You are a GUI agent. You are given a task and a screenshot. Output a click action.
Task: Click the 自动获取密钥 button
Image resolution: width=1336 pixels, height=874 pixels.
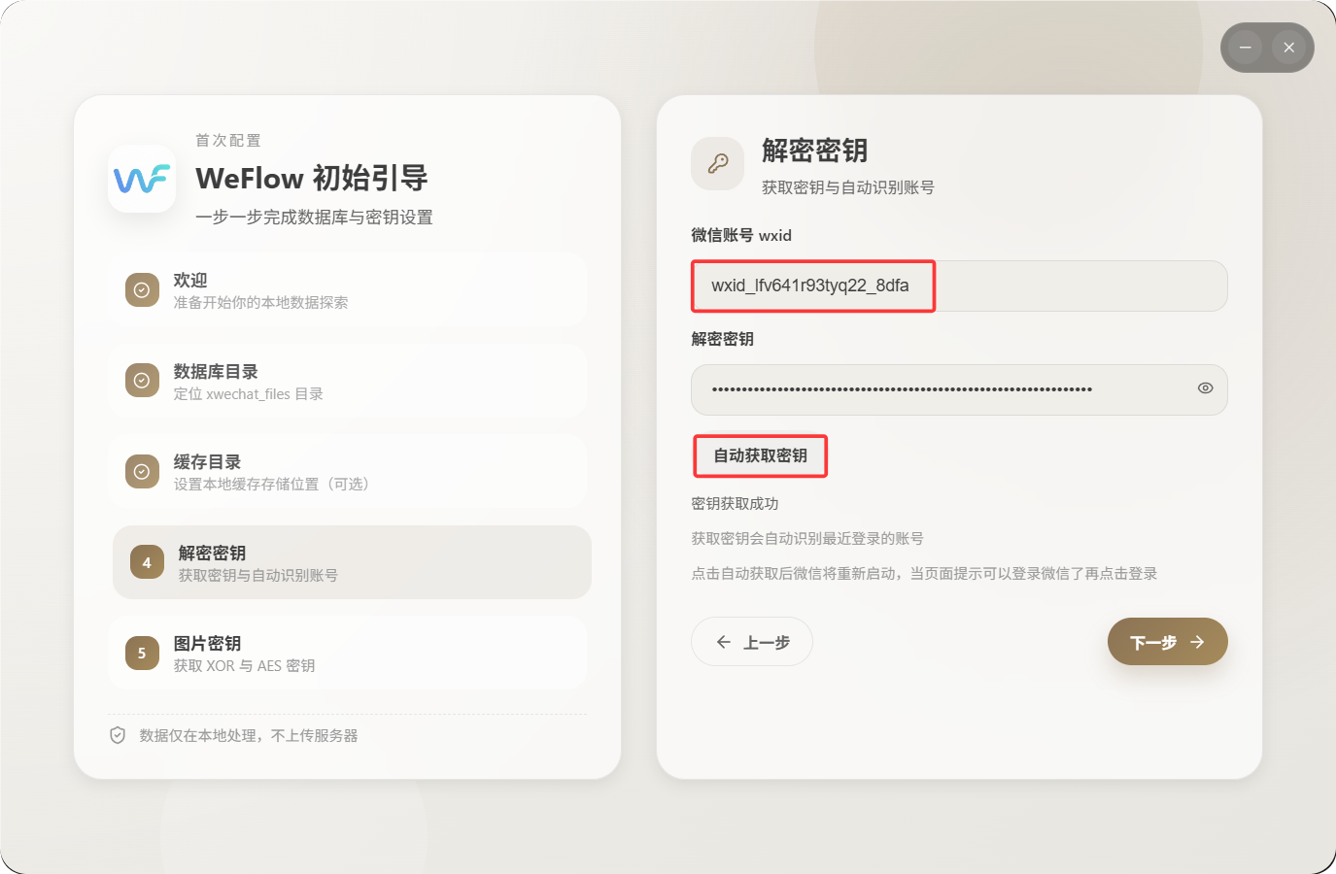[x=760, y=455]
